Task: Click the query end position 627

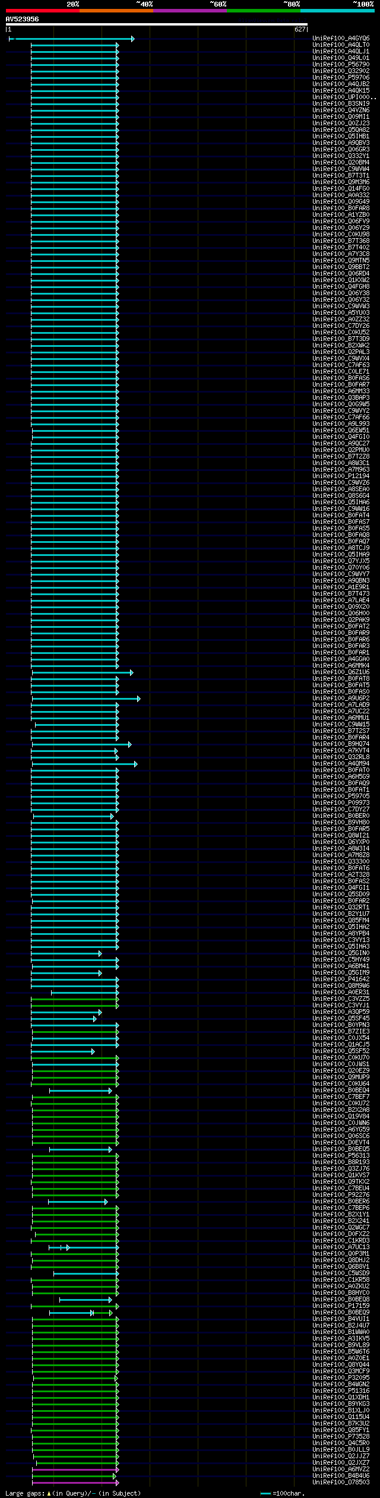Action: point(300,29)
